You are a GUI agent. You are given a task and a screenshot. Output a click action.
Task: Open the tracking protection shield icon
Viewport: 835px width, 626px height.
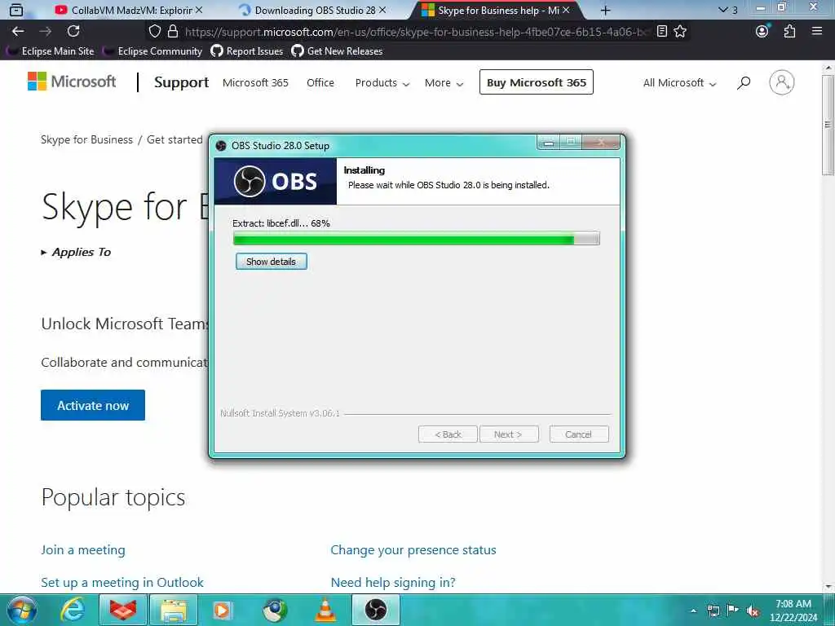point(154,32)
